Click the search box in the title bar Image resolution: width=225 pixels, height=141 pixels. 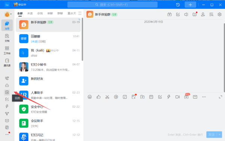[x=112, y=5]
